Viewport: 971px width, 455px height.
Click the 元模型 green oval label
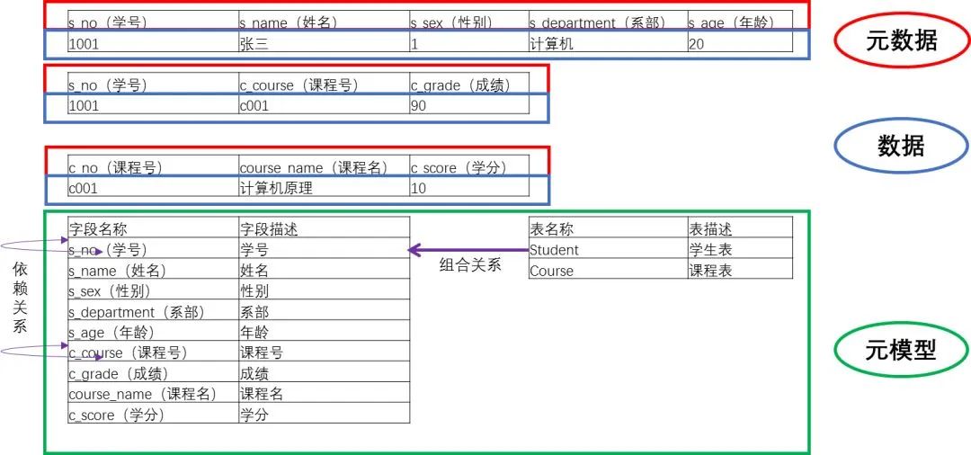[901, 351]
